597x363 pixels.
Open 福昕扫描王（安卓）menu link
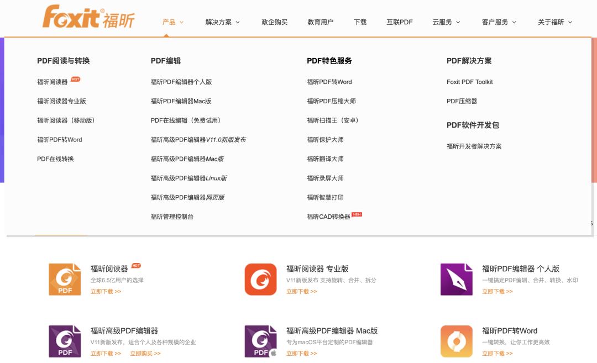332,120
